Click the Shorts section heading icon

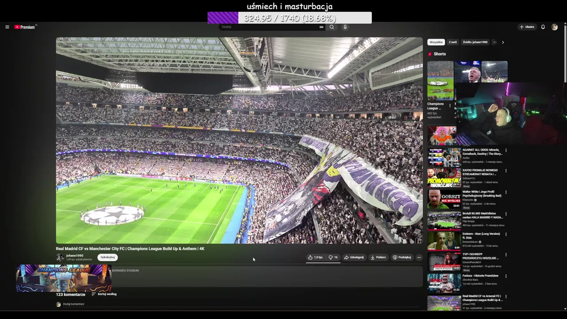430,54
